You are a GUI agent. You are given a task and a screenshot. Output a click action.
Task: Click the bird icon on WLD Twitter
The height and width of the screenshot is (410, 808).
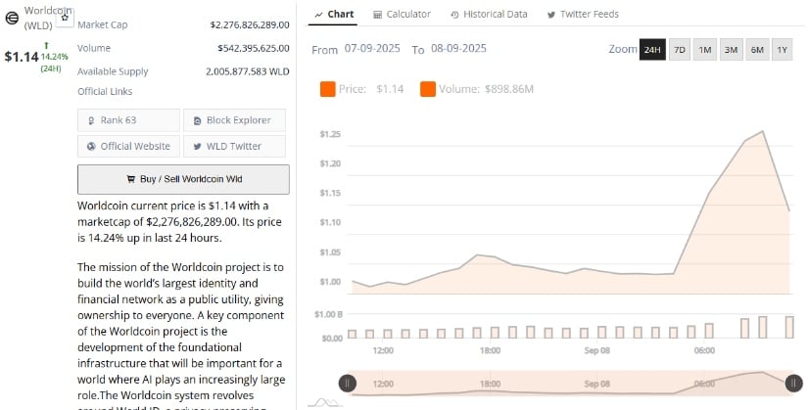197,146
